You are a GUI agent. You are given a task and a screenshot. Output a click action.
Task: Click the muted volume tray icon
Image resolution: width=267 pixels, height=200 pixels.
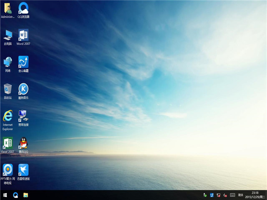tap(225, 195)
